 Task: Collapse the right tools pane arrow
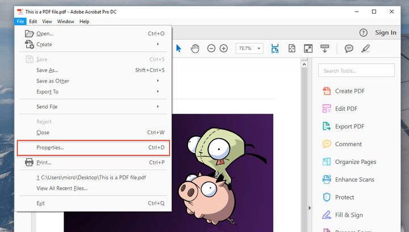[309, 208]
